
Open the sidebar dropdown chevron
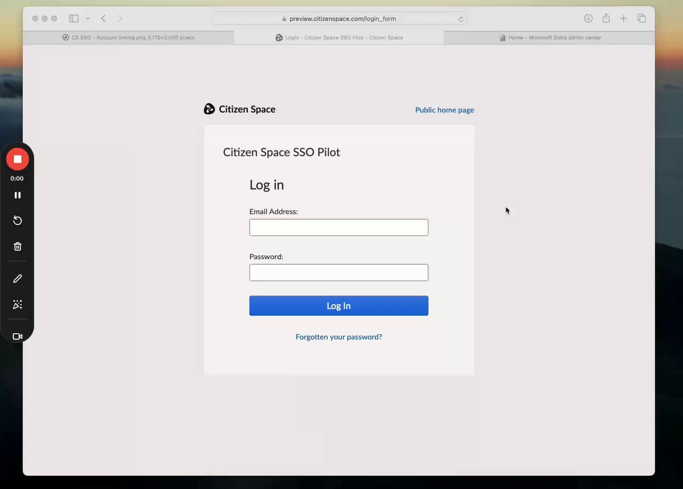[88, 19]
